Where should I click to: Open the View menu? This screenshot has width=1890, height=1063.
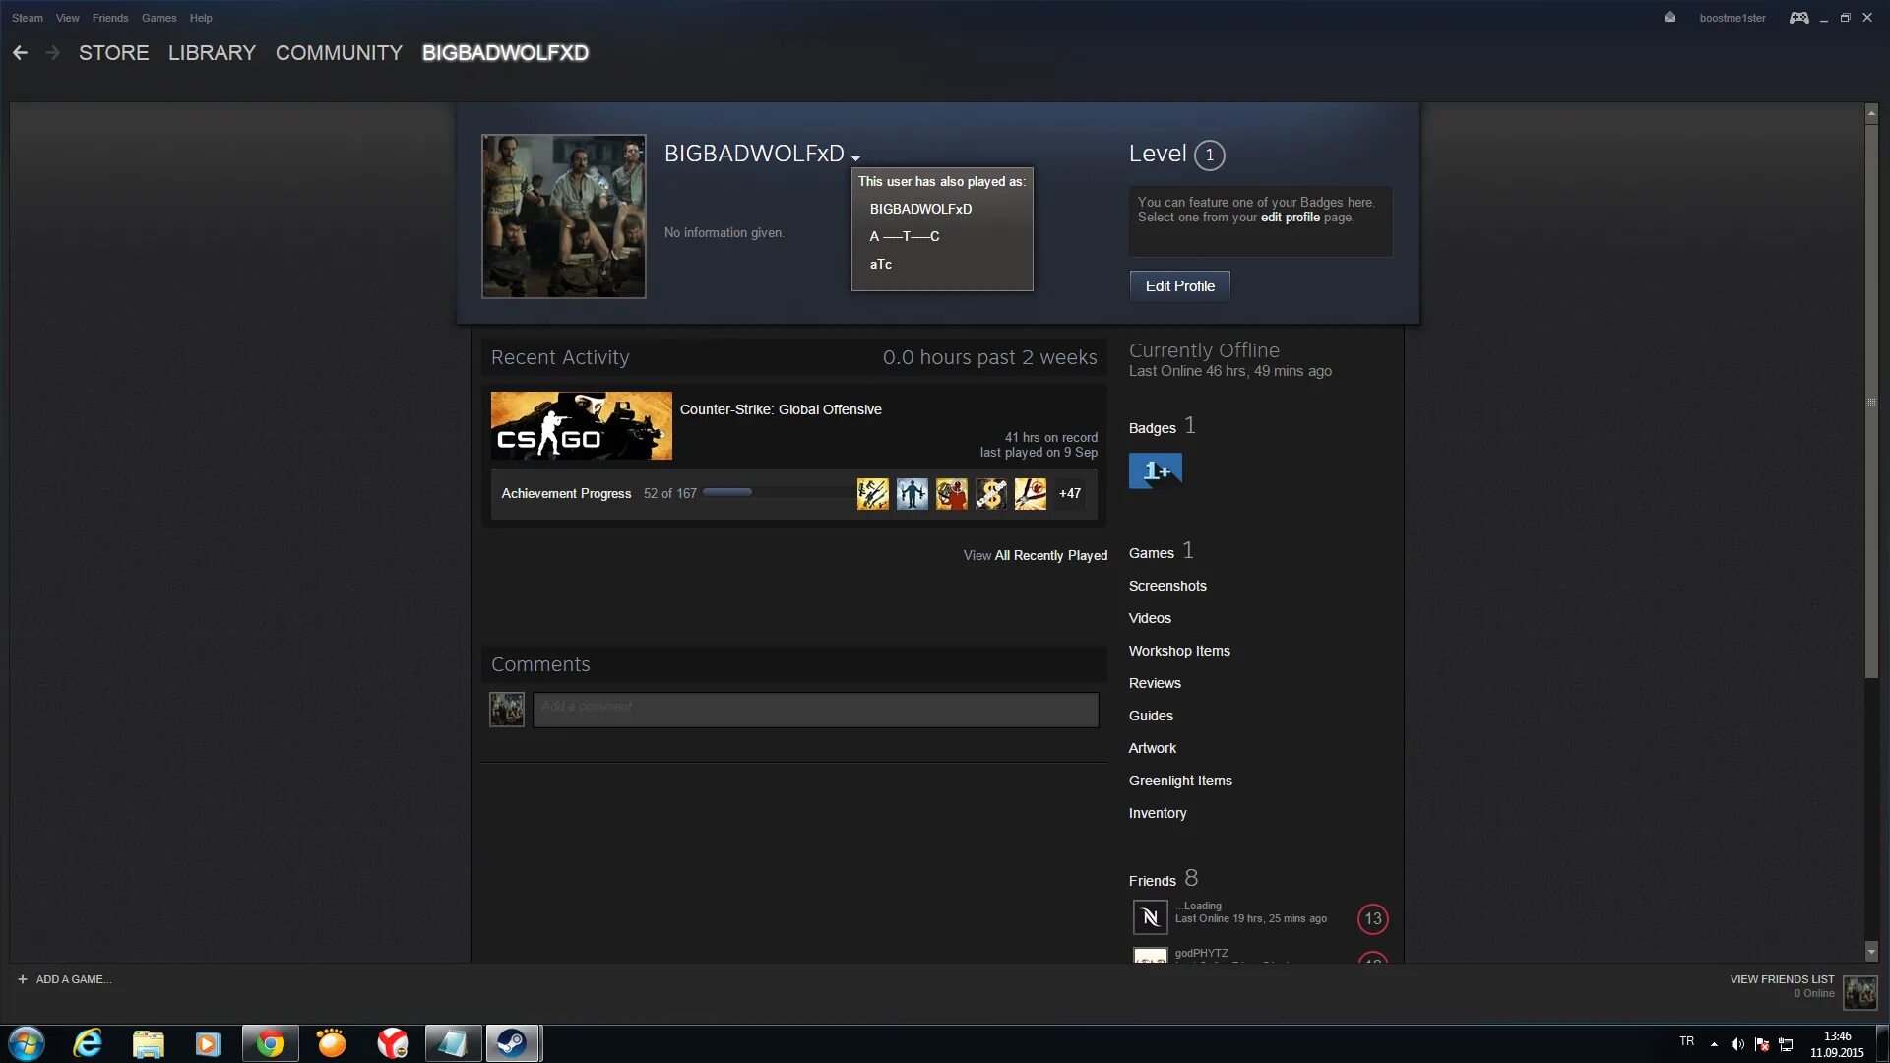coord(67,18)
